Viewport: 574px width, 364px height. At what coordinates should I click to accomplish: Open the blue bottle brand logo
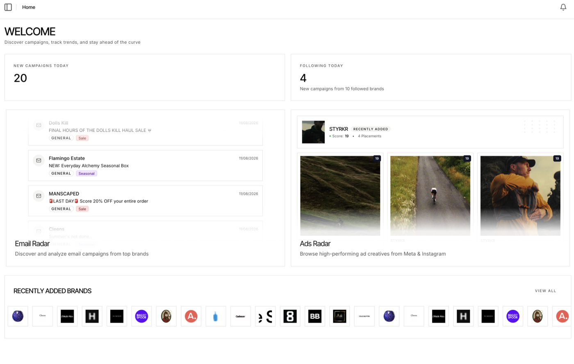coord(216,316)
